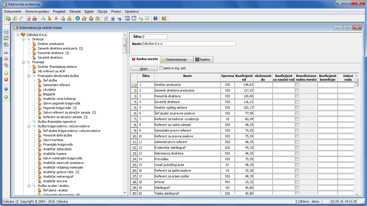Viewport: 367px width, 206px height.
Task: Open the Uputstvo menu
Action: (132, 11)
